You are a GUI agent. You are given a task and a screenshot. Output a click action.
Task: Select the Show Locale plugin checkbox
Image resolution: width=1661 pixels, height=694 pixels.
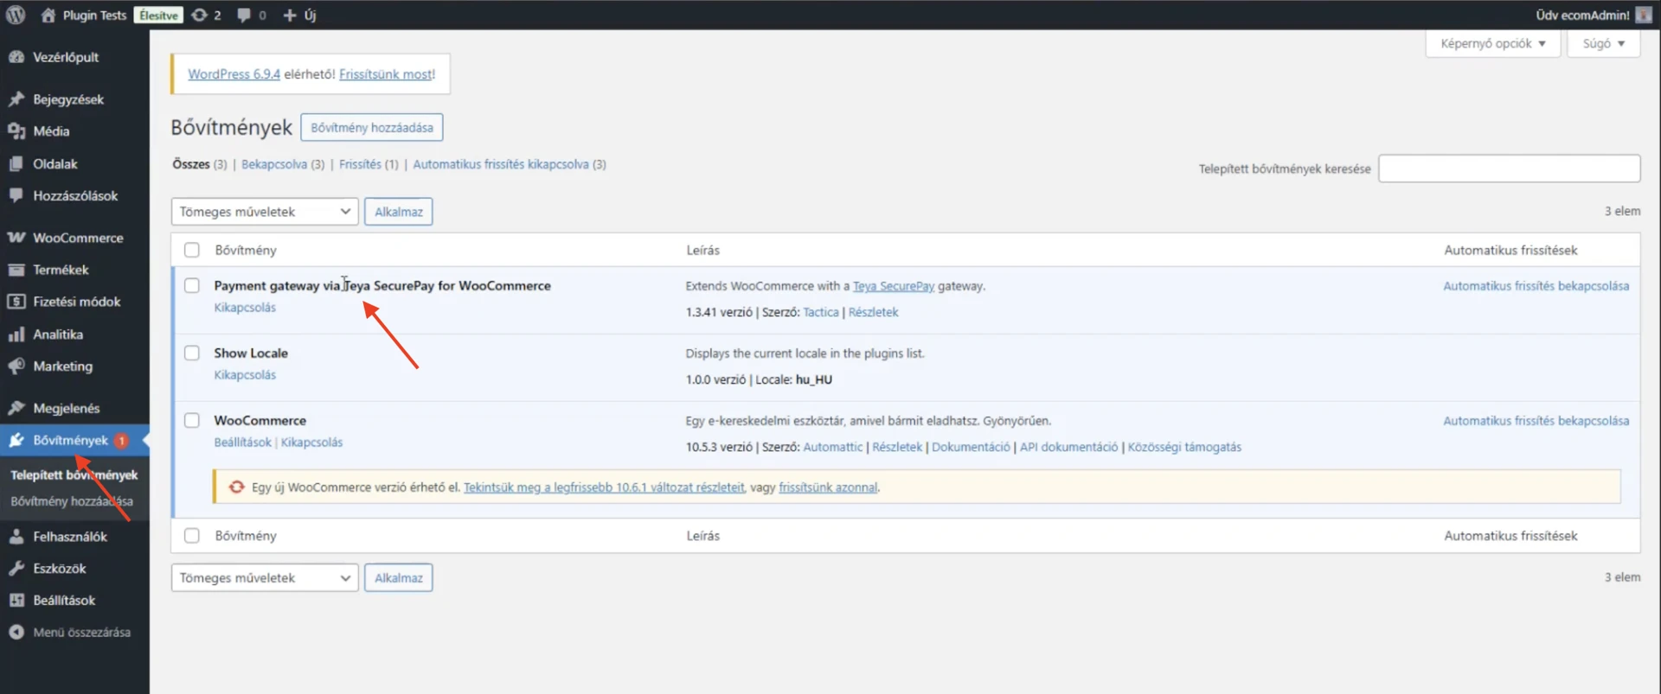click(192, 353)
